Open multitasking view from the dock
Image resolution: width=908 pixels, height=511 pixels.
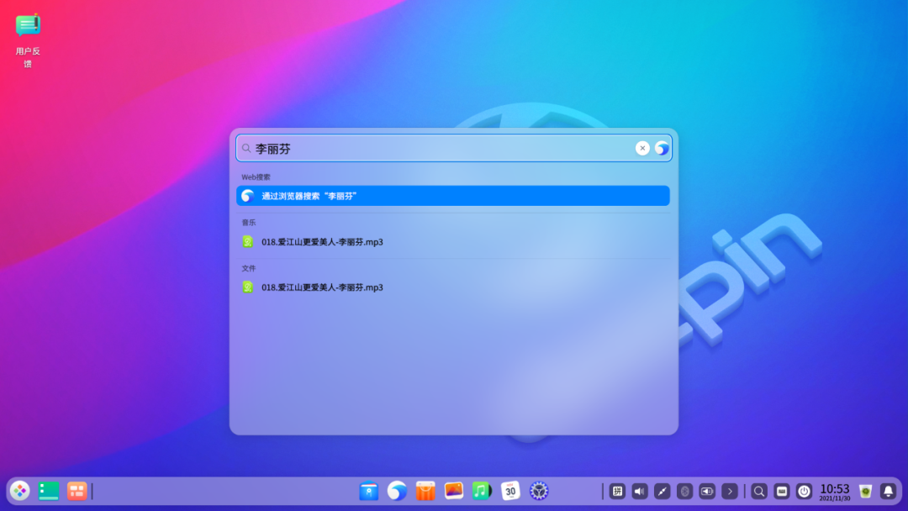point(77,491)
